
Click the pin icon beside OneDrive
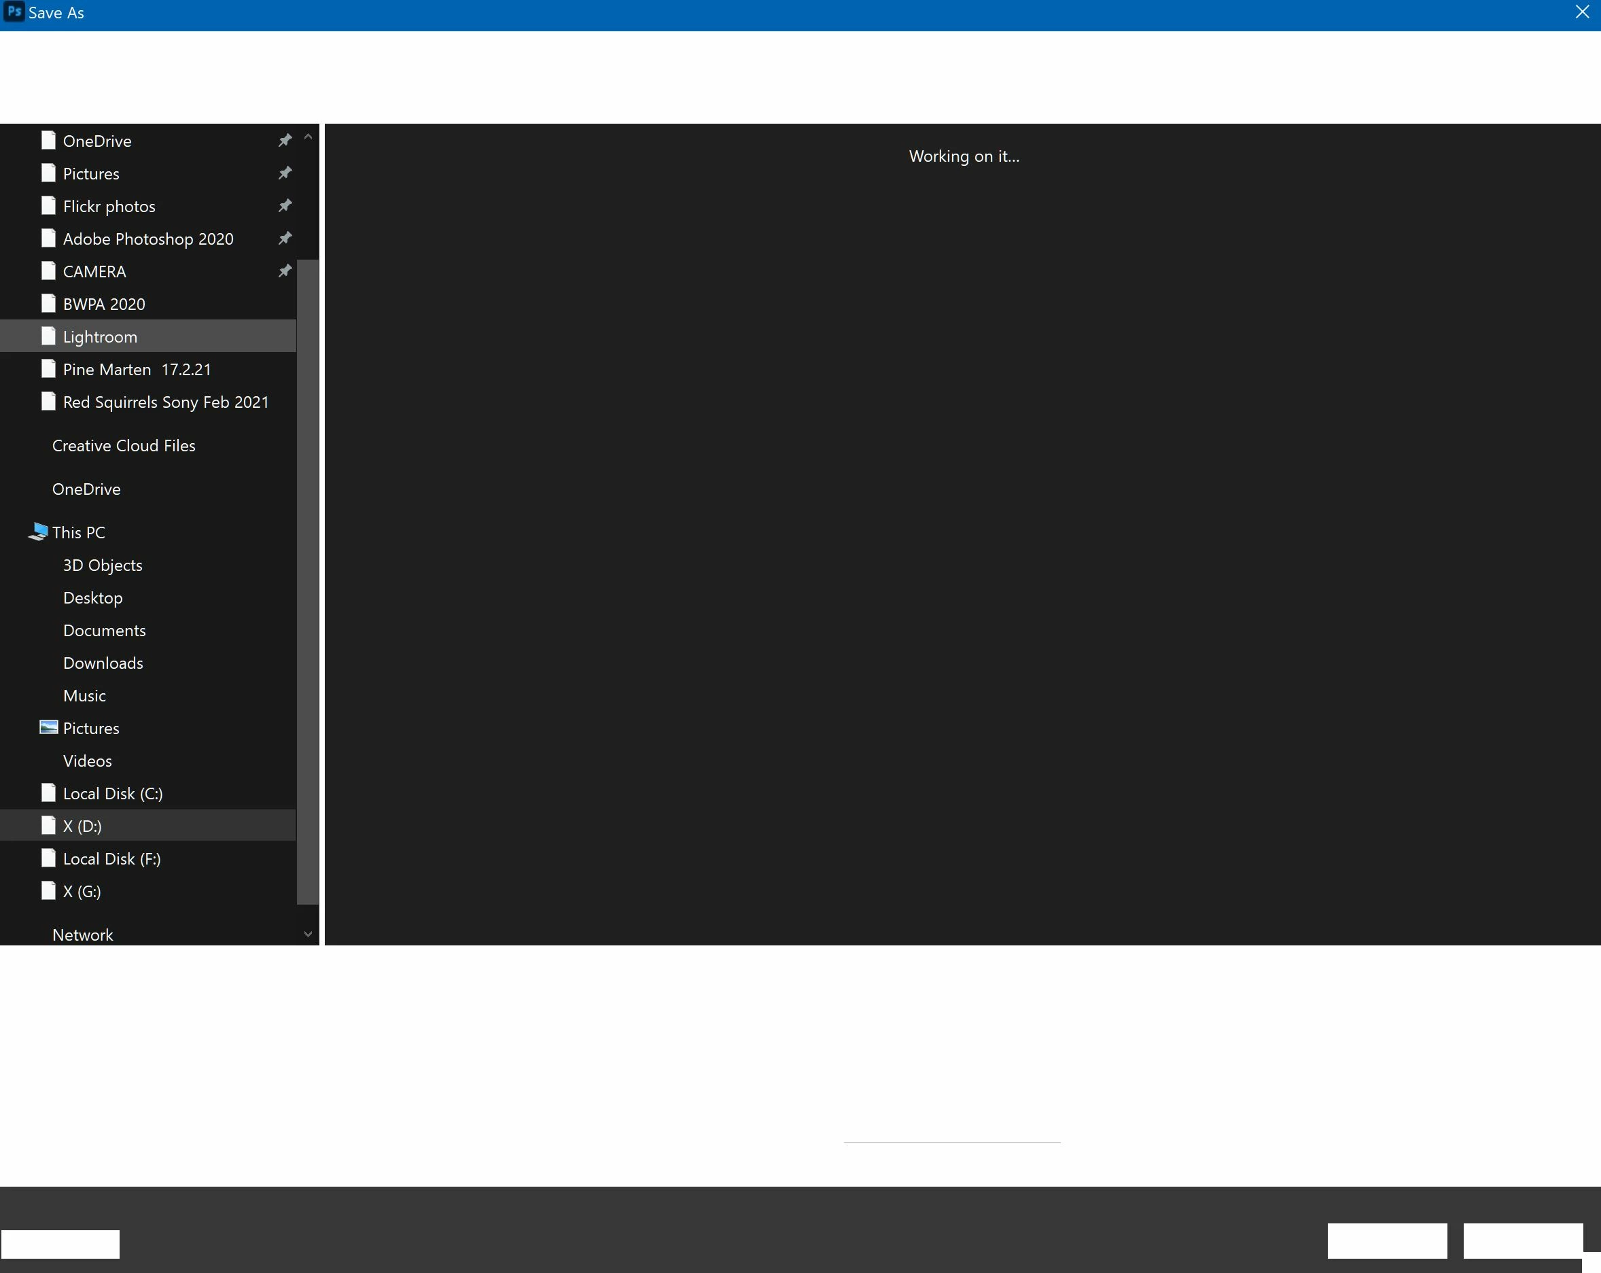point(285,141)
